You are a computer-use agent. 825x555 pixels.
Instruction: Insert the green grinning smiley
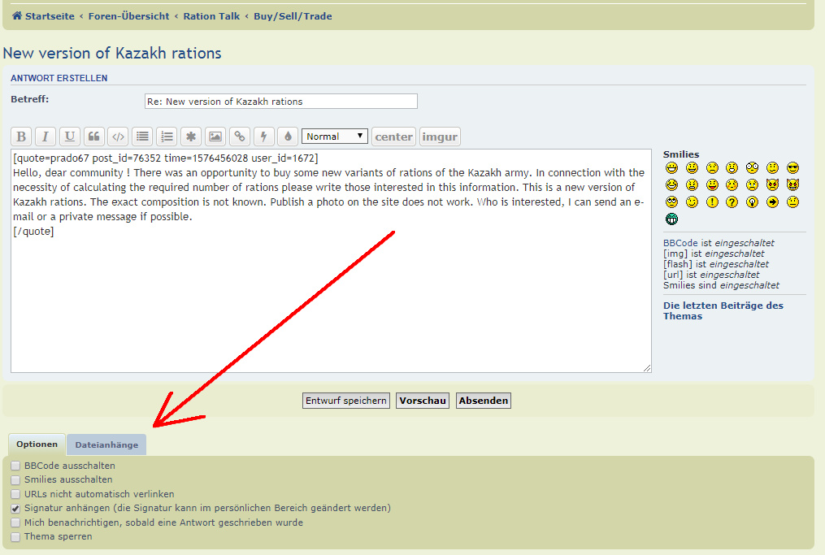click(x=671, y=219)
